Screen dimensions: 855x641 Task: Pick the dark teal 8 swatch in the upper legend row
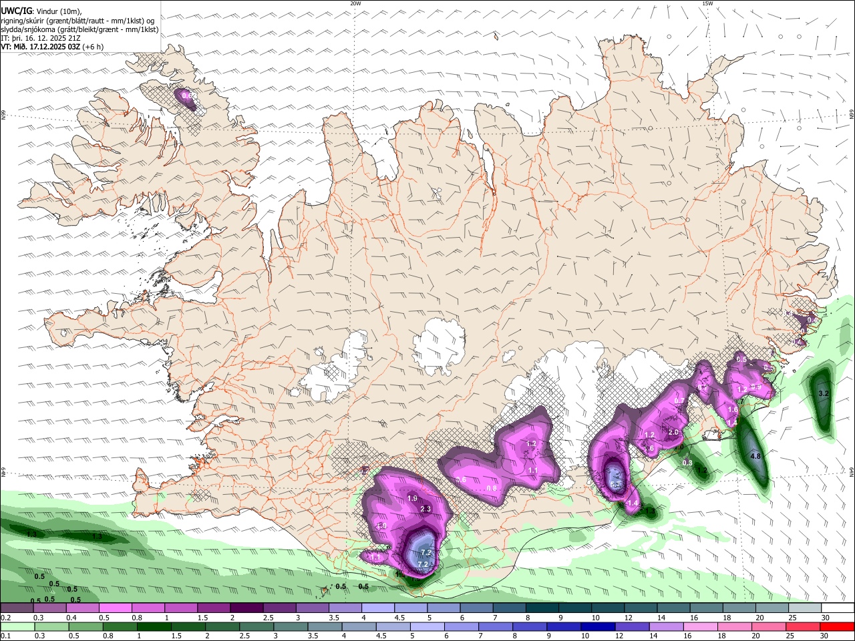click(x=542, y=608)
